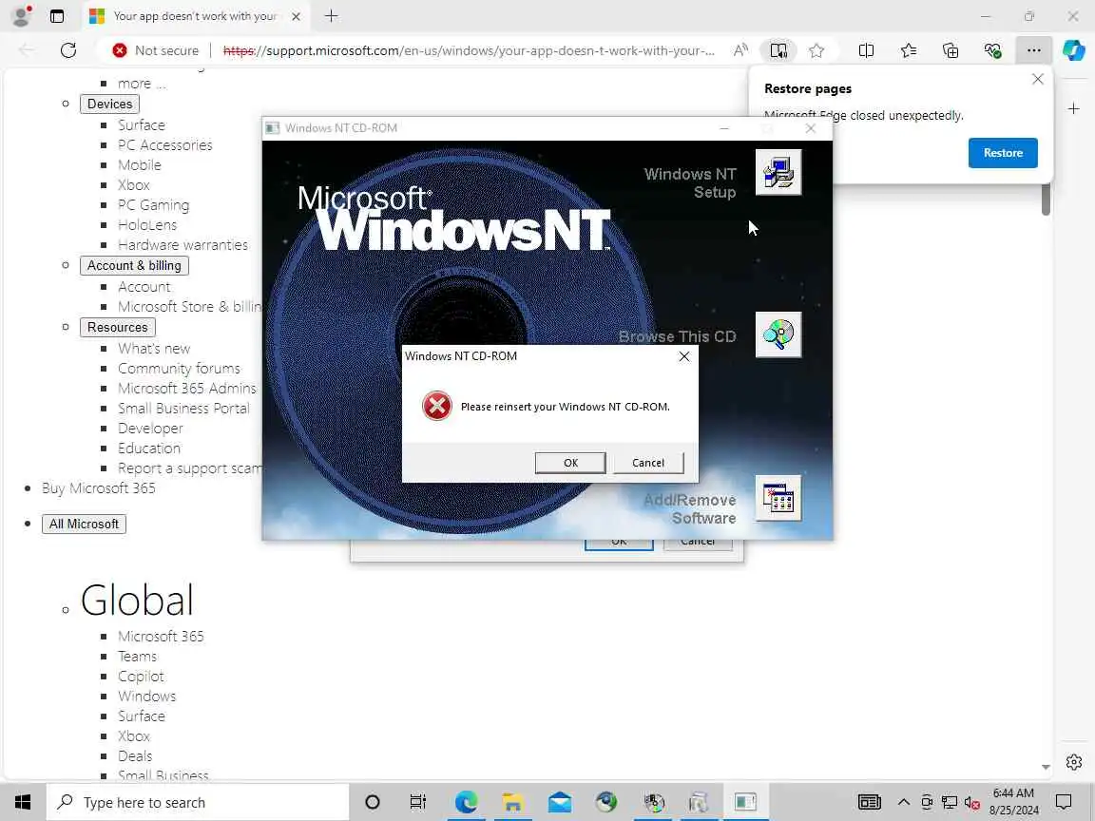Open the Windows Start menu
The width and height of the screenshot is (1095, 821).
[23, 802]
